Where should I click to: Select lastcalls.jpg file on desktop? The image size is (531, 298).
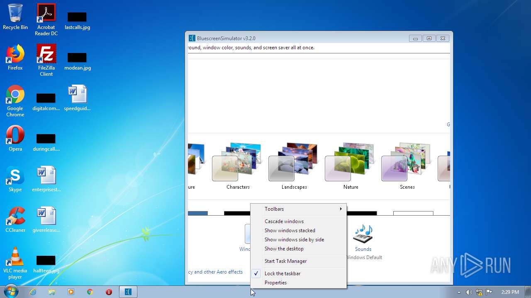pos(77,21)
